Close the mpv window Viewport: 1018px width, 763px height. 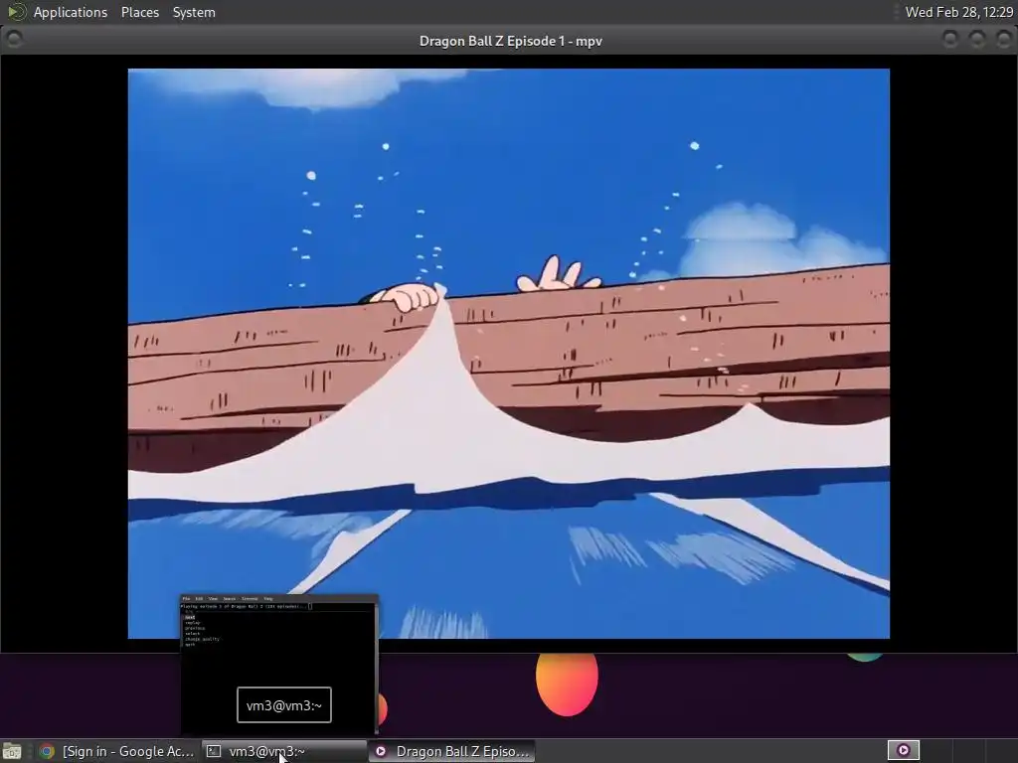click(x=1004, y=40)
